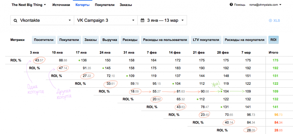The height and width of the screenshot is (134, 293).
Task: Click the Расходы на пользователя button
Action: pyautogui.click(x=165, y=40)
